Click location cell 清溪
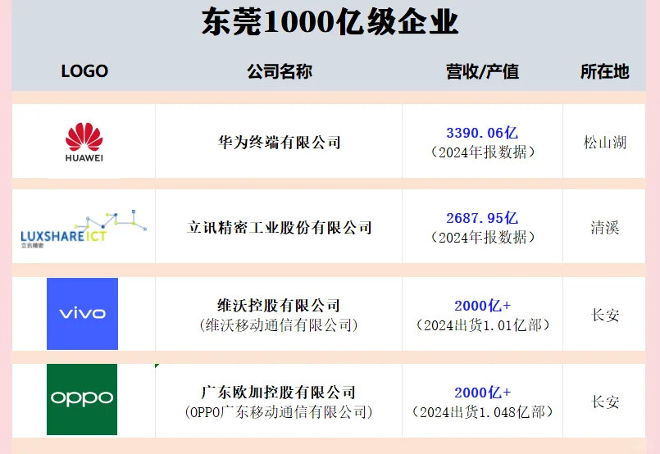The image size is (660, 454). [605, 228]
